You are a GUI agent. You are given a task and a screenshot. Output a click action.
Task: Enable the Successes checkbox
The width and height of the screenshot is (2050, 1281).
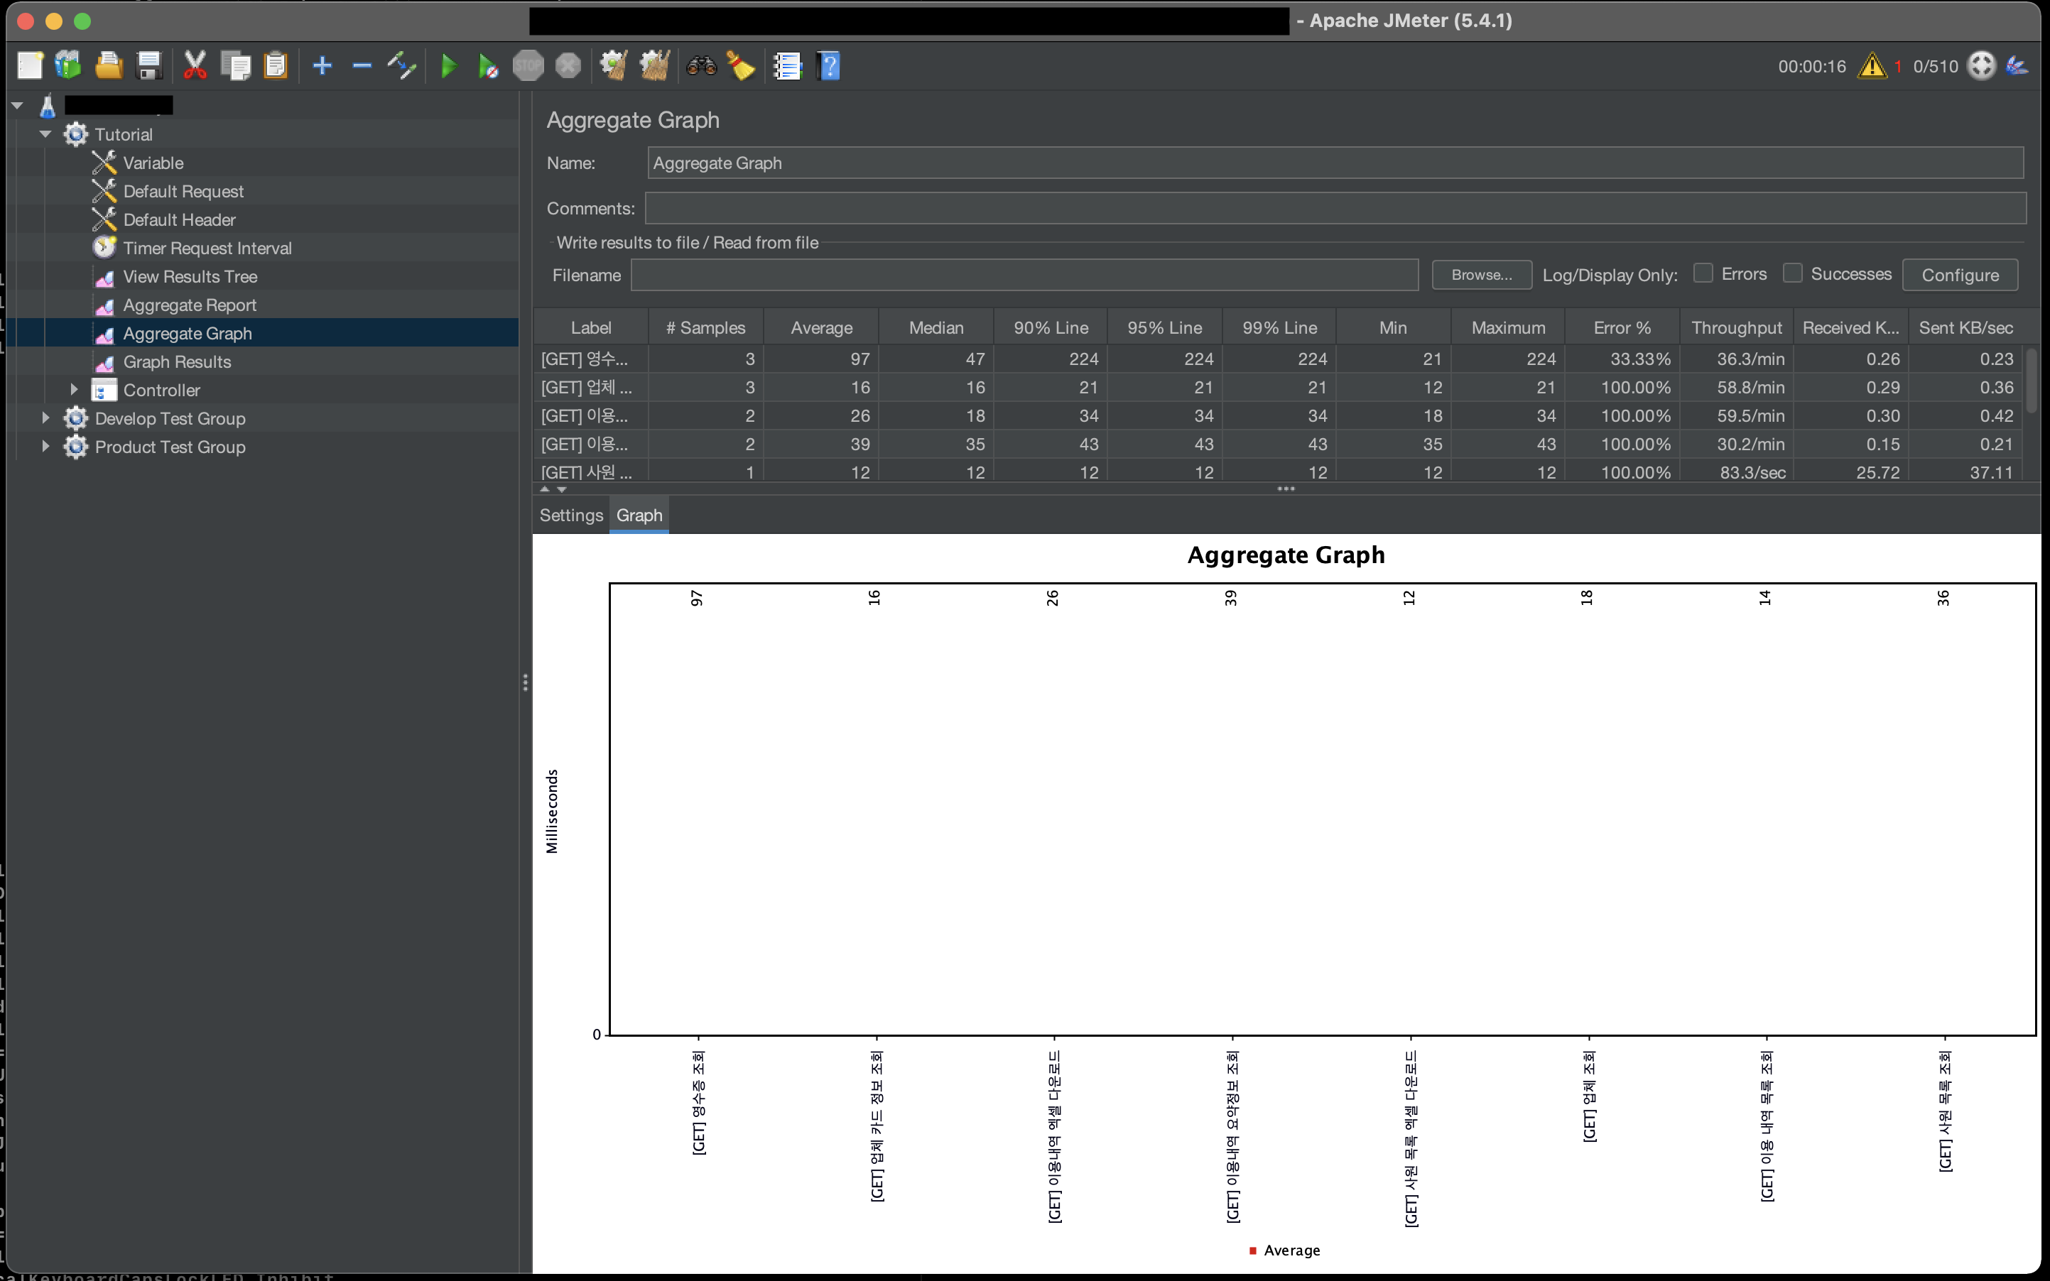coord(1791,273)
